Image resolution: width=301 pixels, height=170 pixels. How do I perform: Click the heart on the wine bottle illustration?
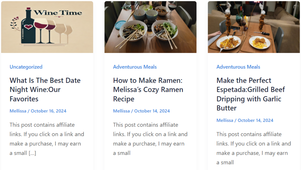[29, 27]
